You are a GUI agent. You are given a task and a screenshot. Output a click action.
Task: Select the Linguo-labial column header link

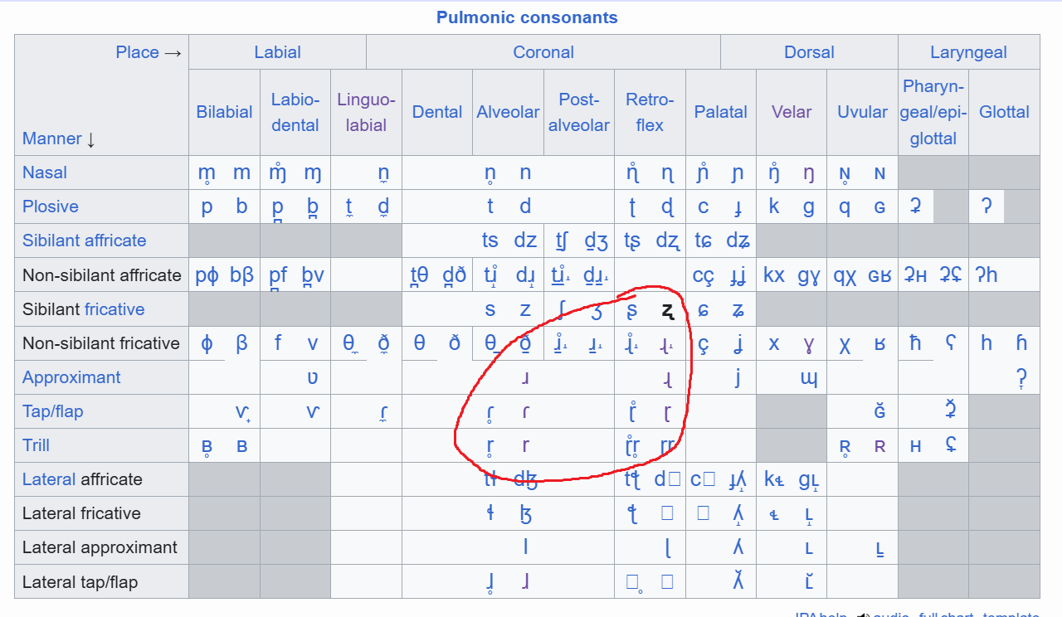(366, 112)
